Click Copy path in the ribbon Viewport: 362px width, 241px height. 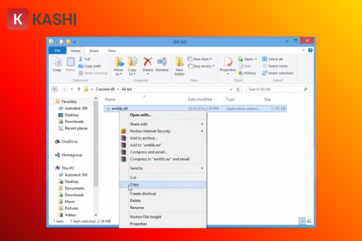(x=90, y=66)
